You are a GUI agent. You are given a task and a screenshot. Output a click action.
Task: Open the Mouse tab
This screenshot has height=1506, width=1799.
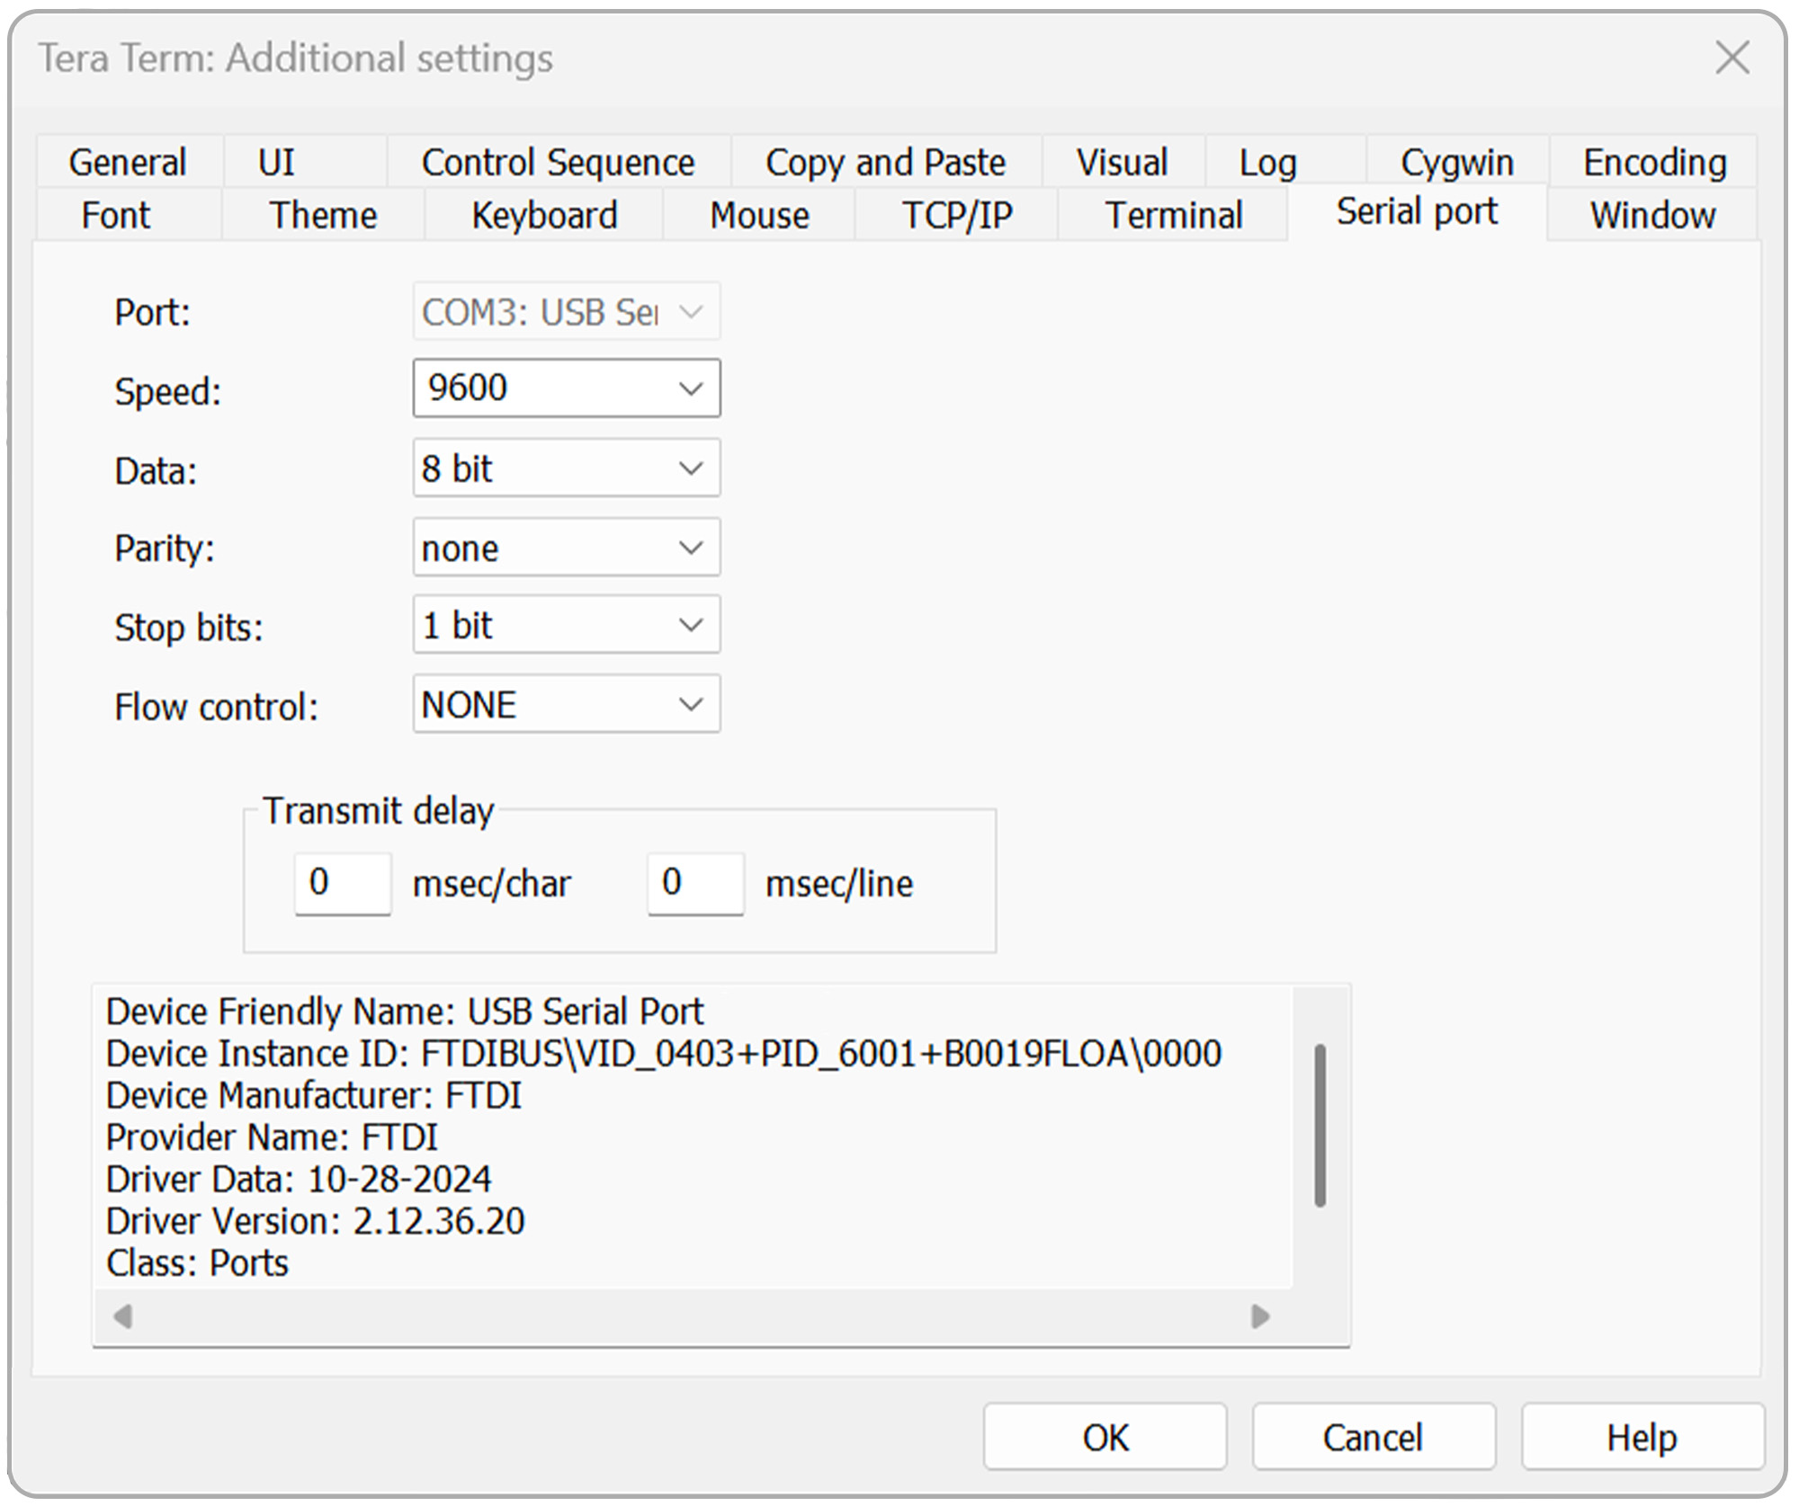coord(759,216)
